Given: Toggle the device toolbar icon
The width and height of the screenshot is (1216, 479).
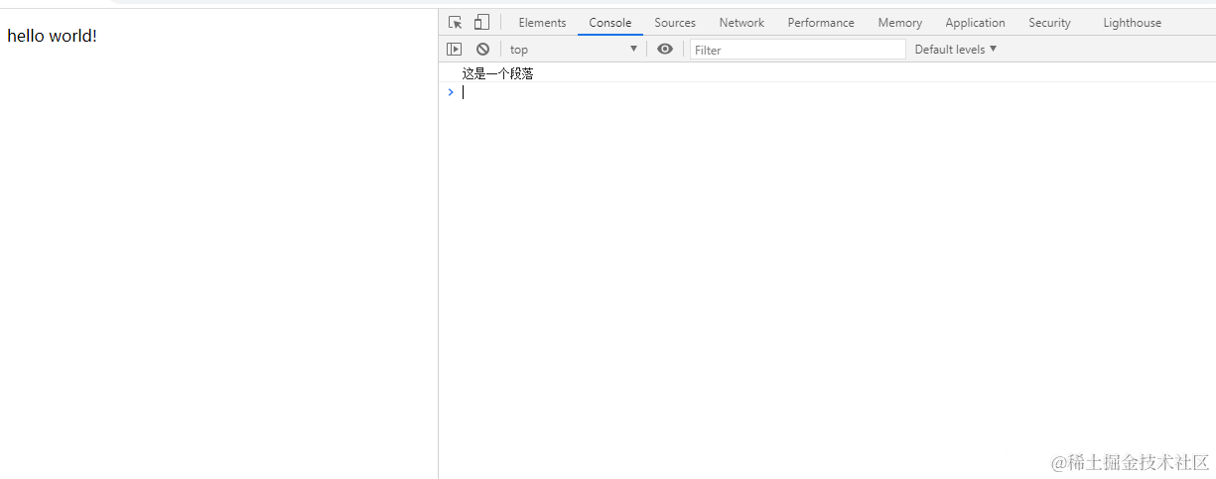Looking at the screenshot, I should [x=481, y=22].
